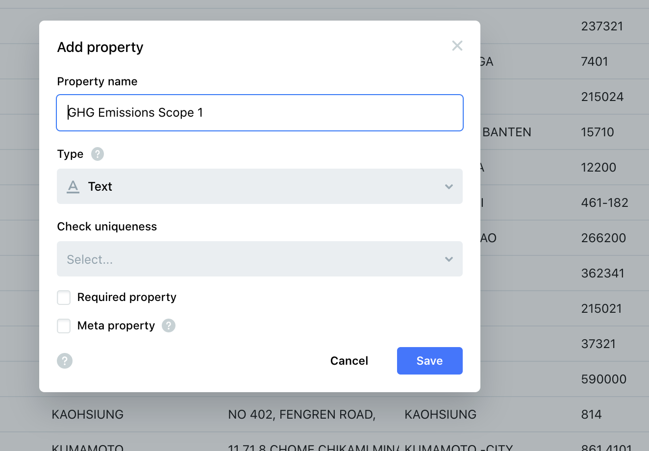
Task: Click the Required property label
Action: coord(127,297)
